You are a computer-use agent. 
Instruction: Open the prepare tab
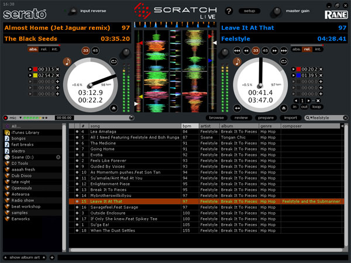pos(264,117)
